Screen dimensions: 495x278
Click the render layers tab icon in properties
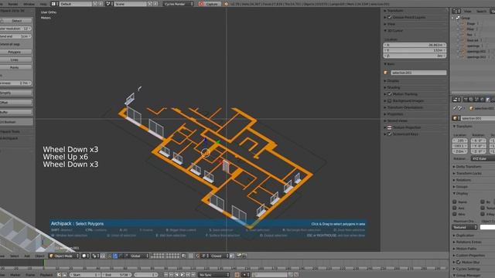coord(471,100)
